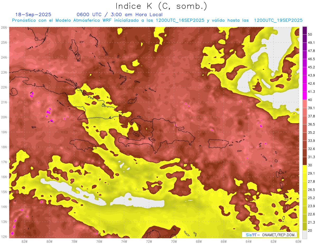Click the colorbar value "27.8"
The image size is (317, 245).
click(311, 182)
